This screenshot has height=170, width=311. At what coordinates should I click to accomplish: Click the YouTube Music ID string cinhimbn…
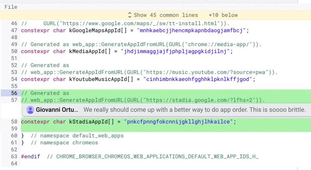point(198,79)
